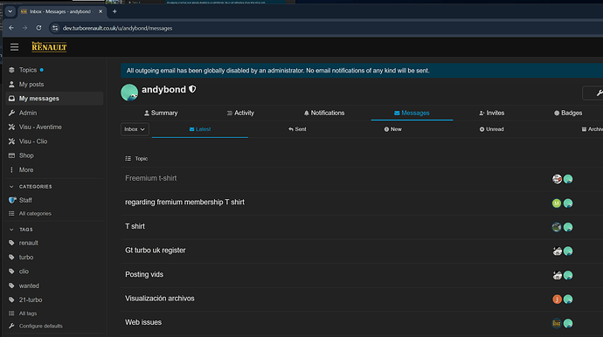Go forward in the browser
603x337 pixels.
point(25,28)
